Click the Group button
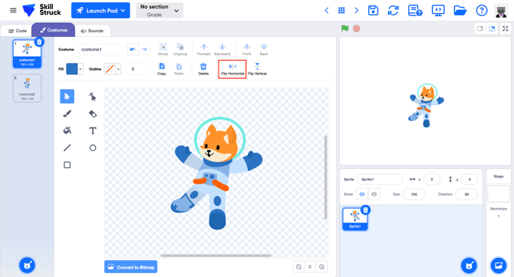This screenshot has height=277, width=514. 163,50
